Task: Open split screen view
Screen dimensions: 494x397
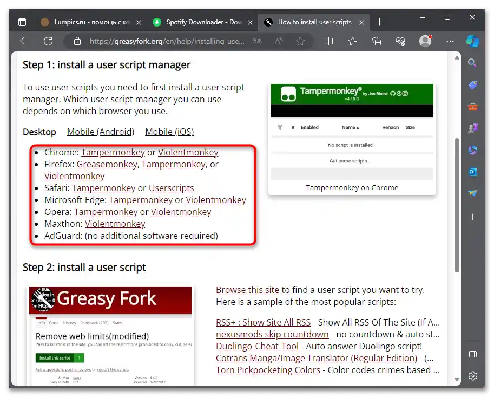Action: tap(328, 41)
